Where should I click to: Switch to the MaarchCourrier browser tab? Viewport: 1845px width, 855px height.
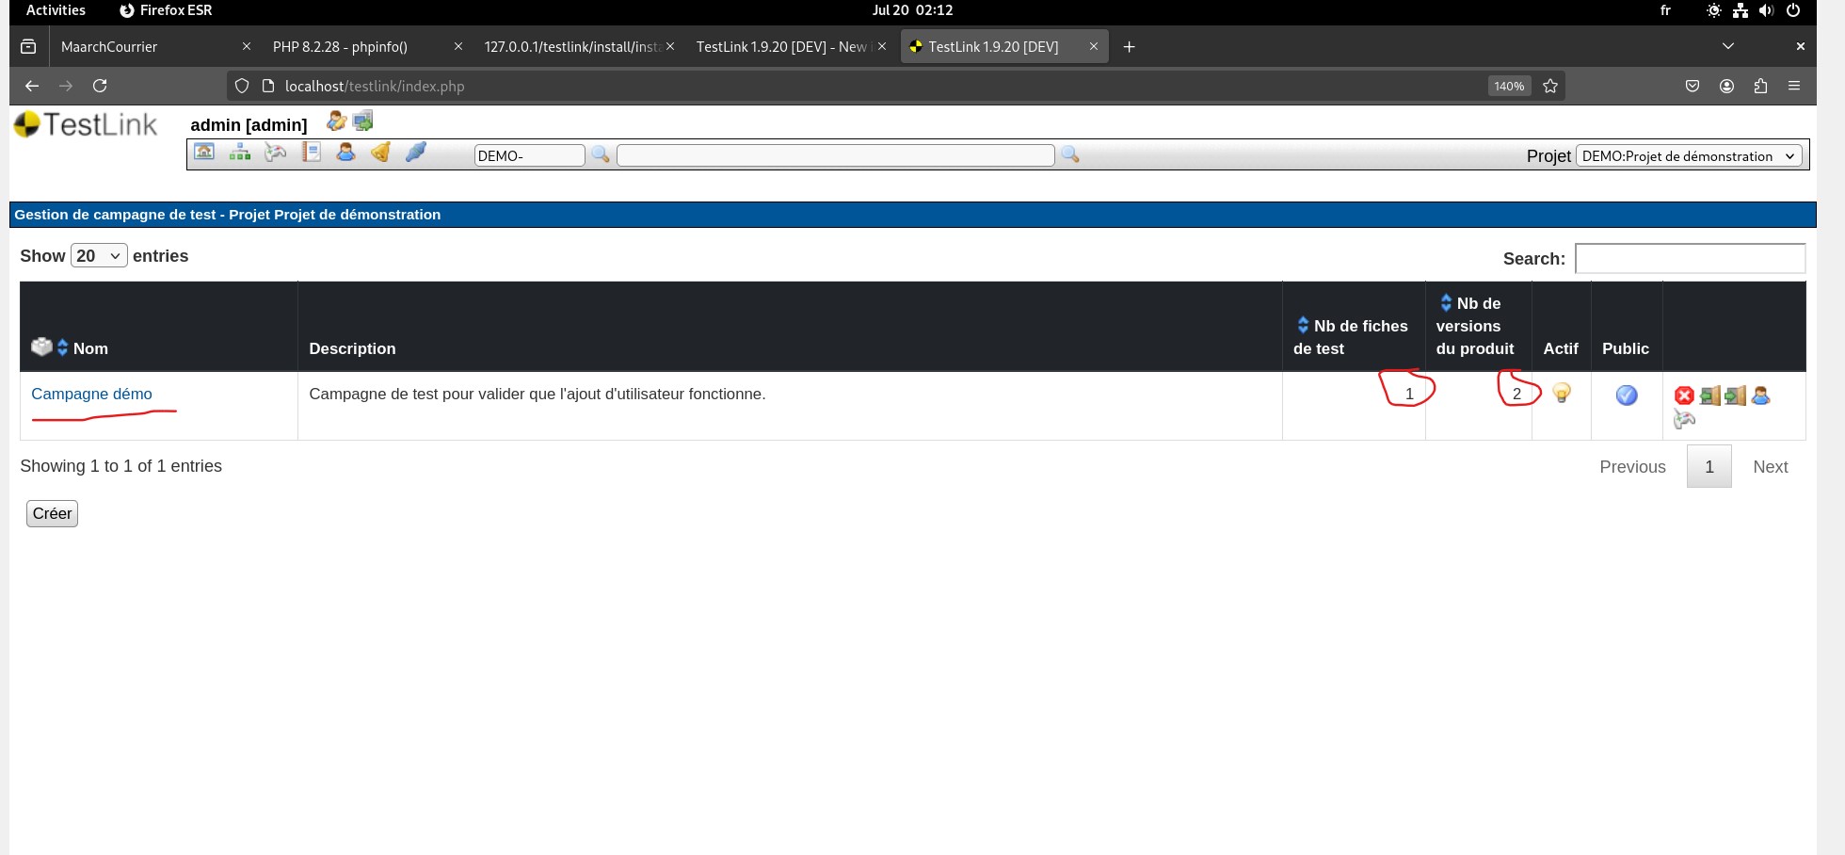(x=141, y=47)
